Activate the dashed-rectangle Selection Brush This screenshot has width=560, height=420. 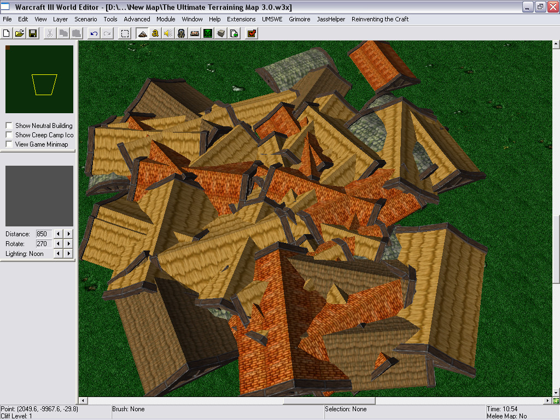tap(125, 33)
